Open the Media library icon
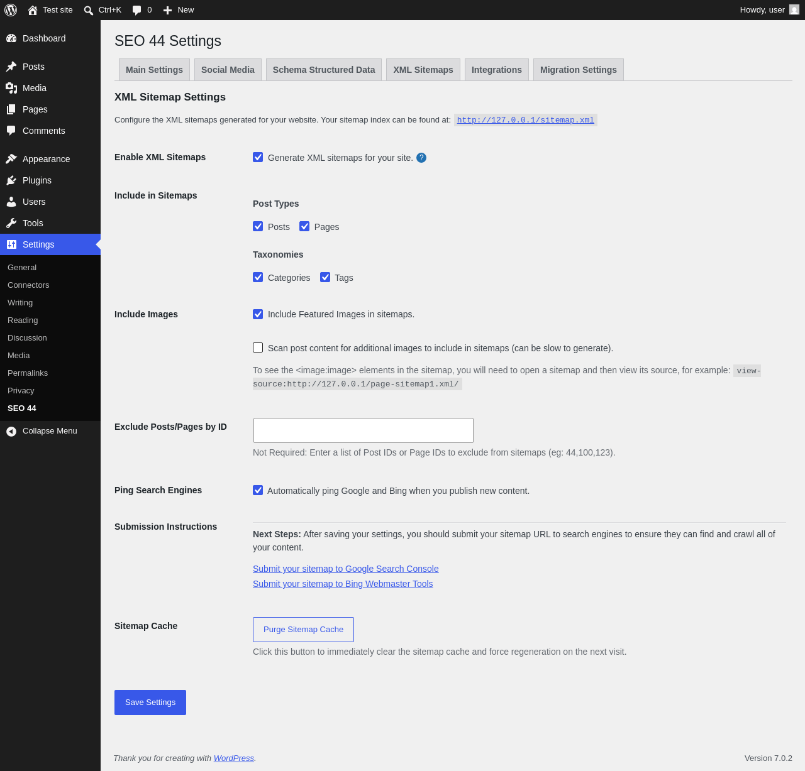This screenshot has width=805, height=771. click(11, 88)
